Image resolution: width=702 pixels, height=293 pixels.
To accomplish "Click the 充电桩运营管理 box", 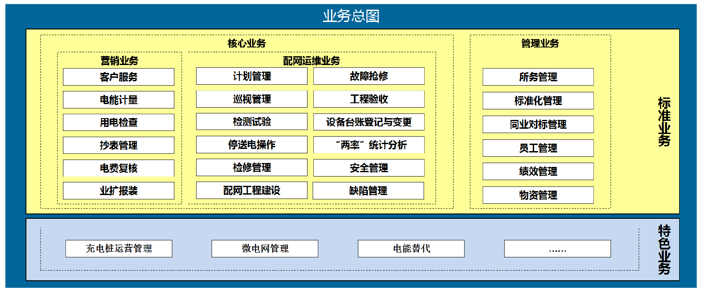I will [119, 249].
